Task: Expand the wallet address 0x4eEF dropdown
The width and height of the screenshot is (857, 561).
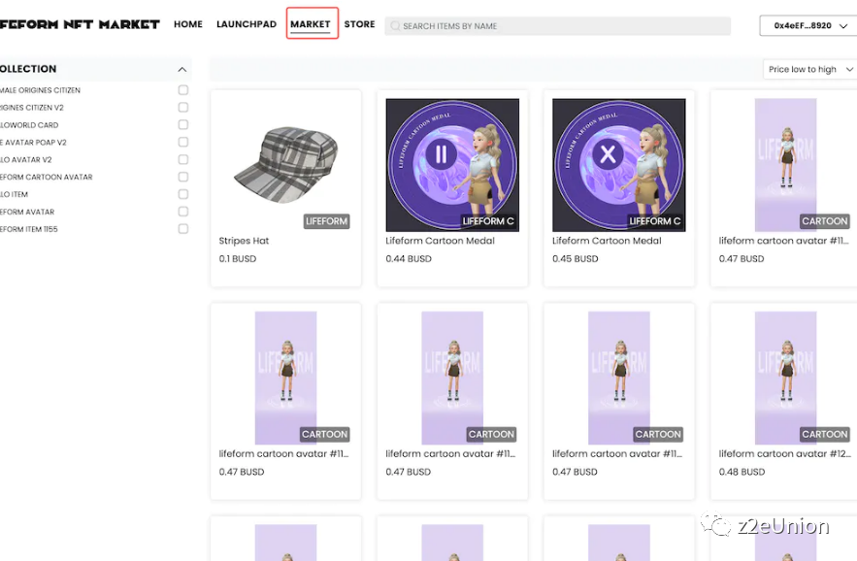Action: click(x=808, y=26)
